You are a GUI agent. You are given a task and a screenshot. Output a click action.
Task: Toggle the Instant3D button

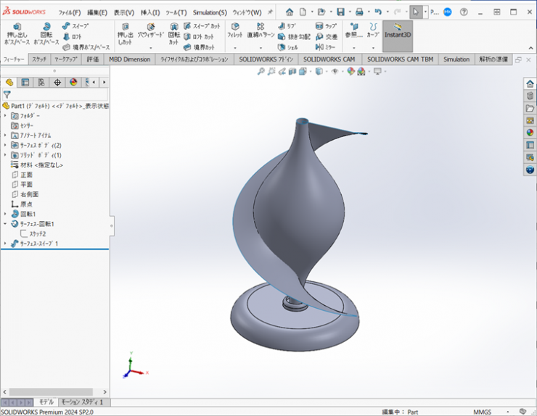click(397, 30)
